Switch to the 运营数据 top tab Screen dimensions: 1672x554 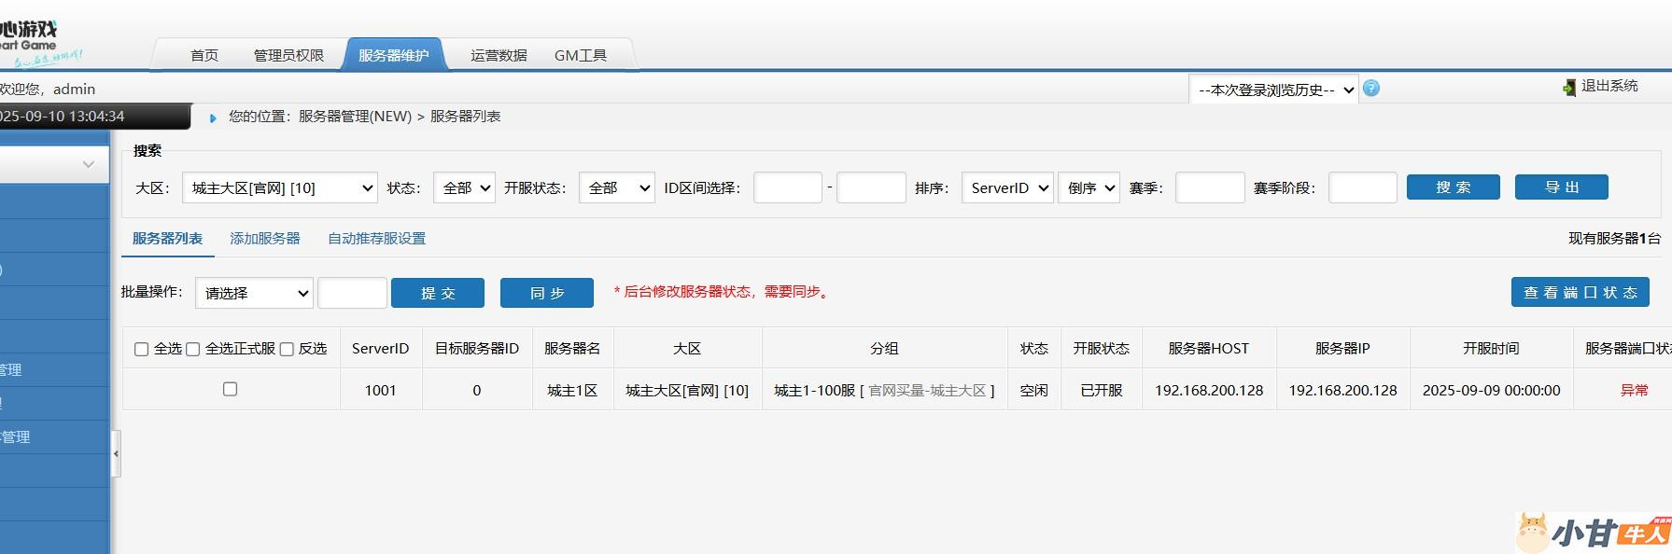coord(499,55)
